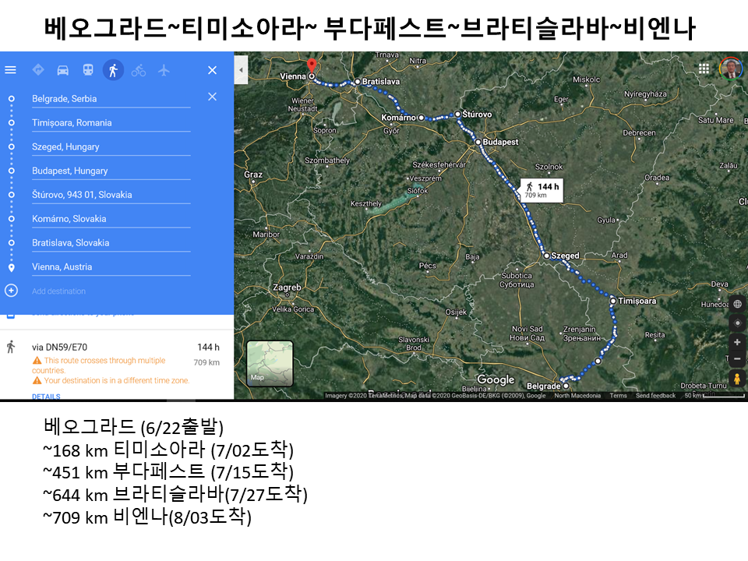The image size is (748, 561).
Task: Open Street View pegman icon
Action: 737,379
